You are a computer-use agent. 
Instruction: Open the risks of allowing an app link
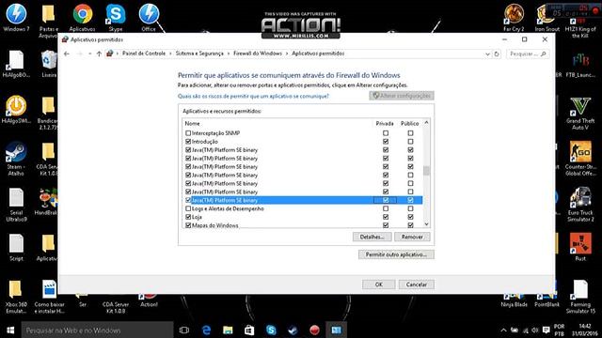pyautogui.click(x=253, y=96)
